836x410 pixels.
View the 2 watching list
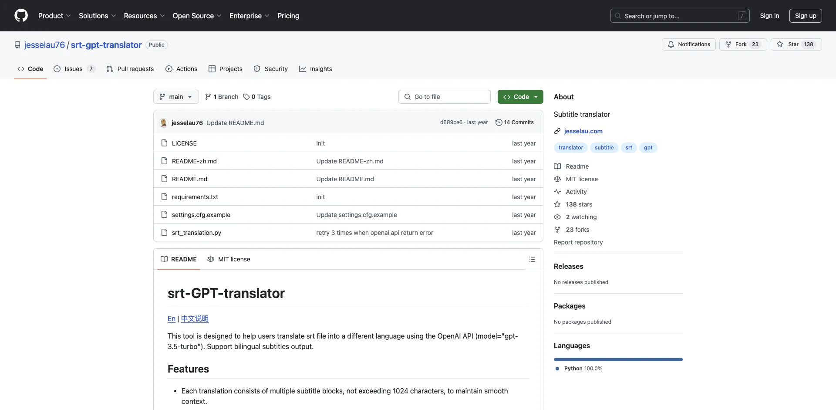[x=575, y=217]
